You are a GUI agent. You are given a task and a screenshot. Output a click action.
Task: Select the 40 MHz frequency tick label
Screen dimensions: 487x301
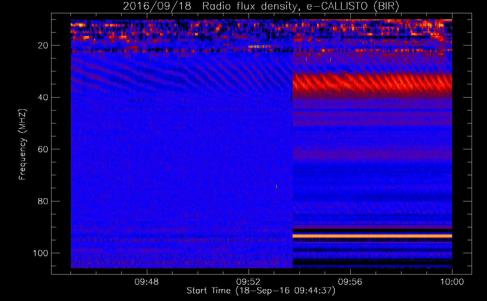coord(43,98)
